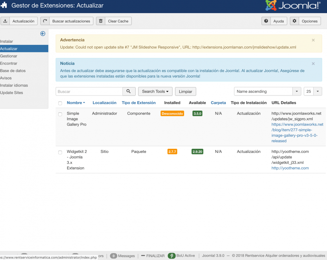327x260 pixels.
Task: Click the Desconocido installed badge
Action: click(x=172, y=114)
